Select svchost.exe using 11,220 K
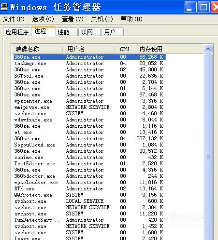Screen dimensions: 218x240 point(89,213)
